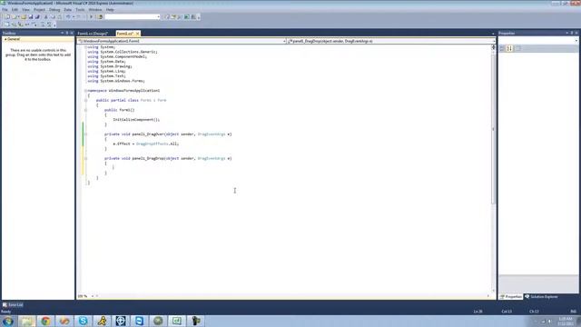Open Google Chrome from the taskbar

[x=45, y=321]
